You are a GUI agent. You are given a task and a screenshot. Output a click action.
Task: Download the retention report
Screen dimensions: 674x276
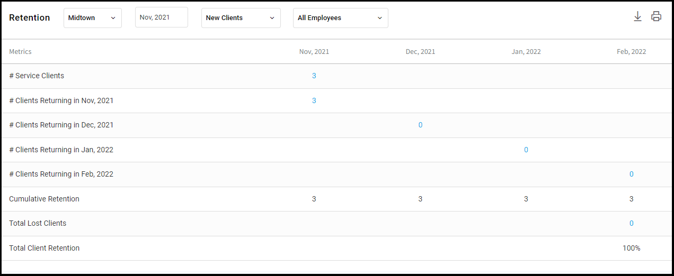(637, 16)
